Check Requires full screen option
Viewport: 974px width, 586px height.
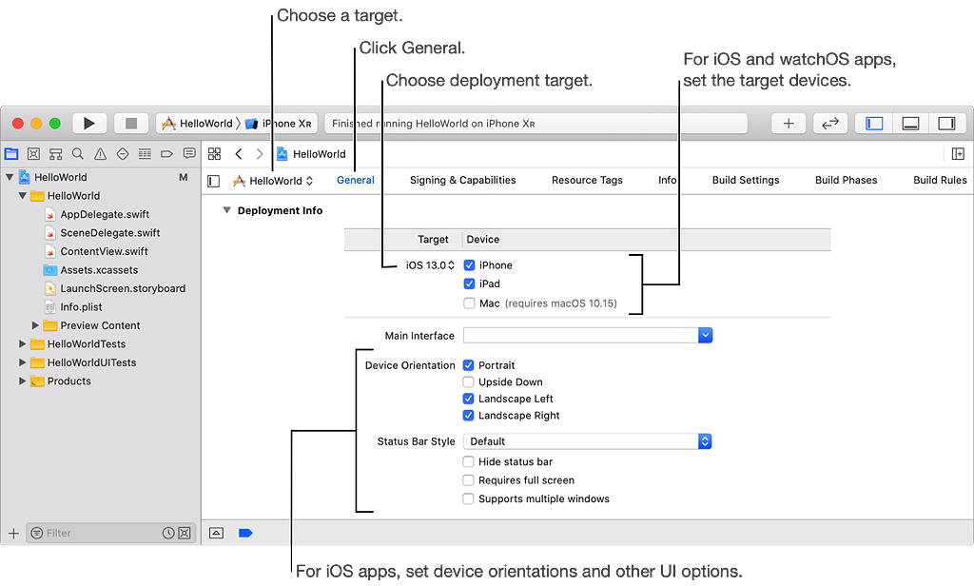pos(468,480)
